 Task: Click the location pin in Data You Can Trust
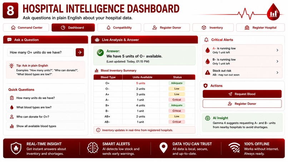click(163, 148)
